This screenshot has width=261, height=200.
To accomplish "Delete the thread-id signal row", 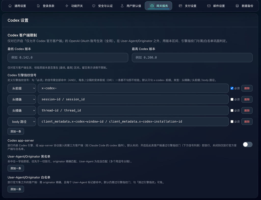I will point(247,111).
